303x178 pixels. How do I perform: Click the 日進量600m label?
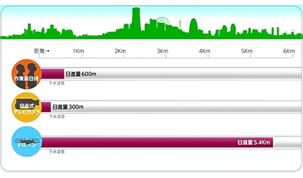coord(81,74)
